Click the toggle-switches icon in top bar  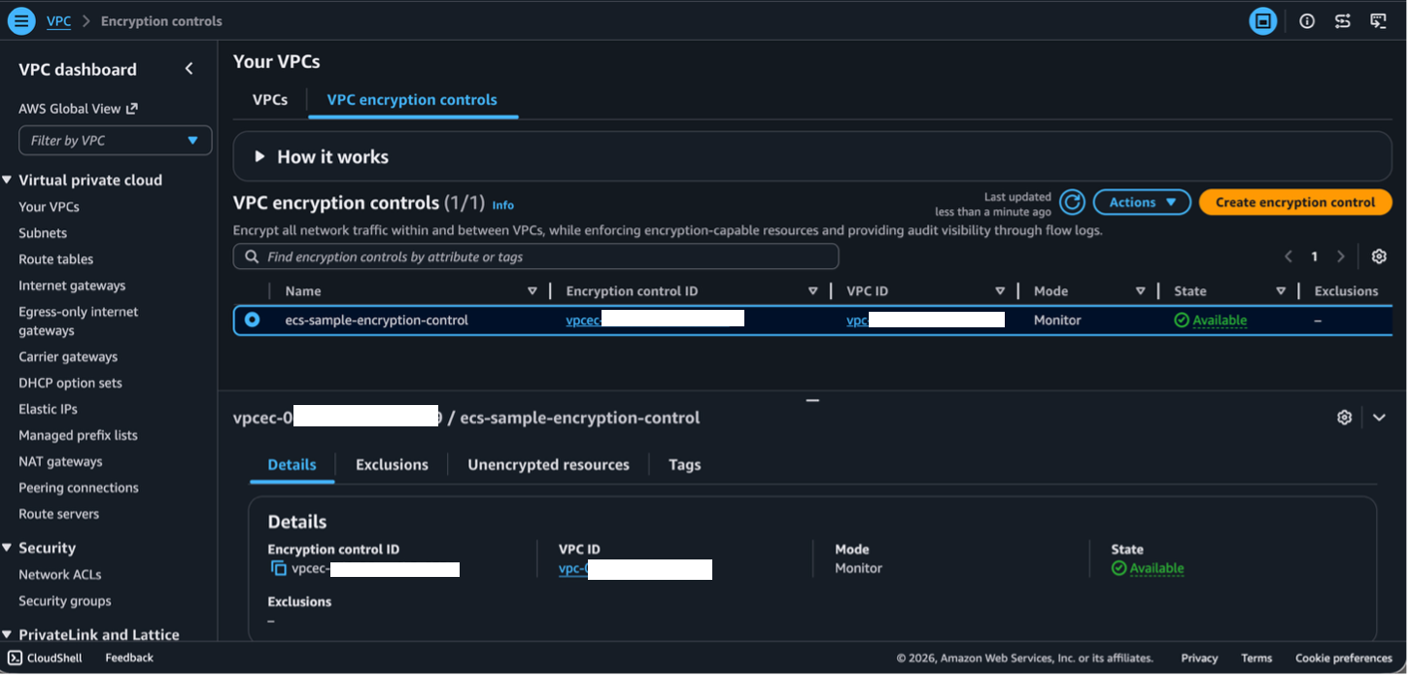click(x=1343, y=21)
